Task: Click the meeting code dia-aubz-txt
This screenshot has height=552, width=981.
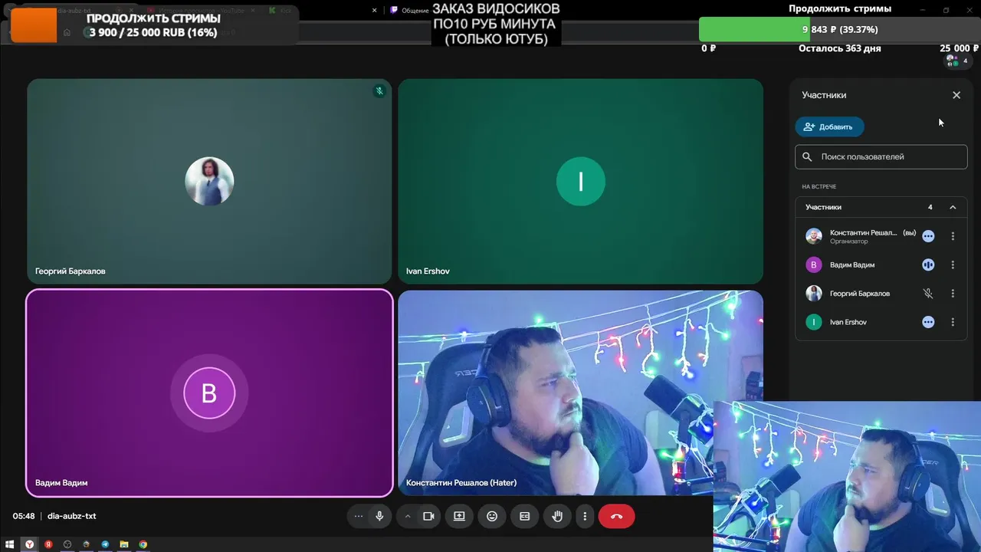Action: click(x=71, y=516)
